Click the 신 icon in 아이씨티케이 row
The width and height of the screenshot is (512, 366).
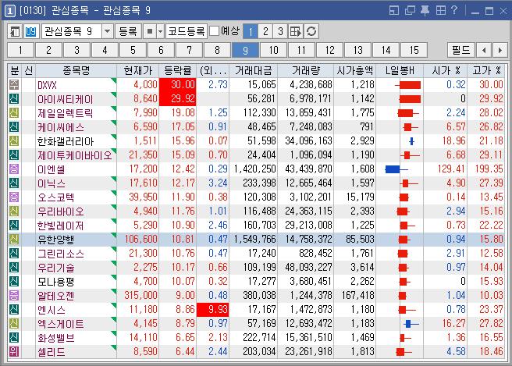tap(14, 99)
